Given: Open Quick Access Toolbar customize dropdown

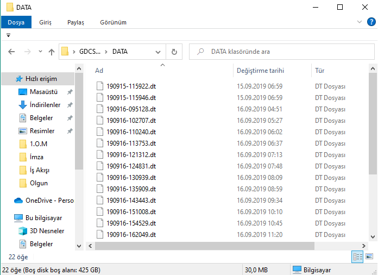Looking at the screenshot, I should click(x=9, y=35).
